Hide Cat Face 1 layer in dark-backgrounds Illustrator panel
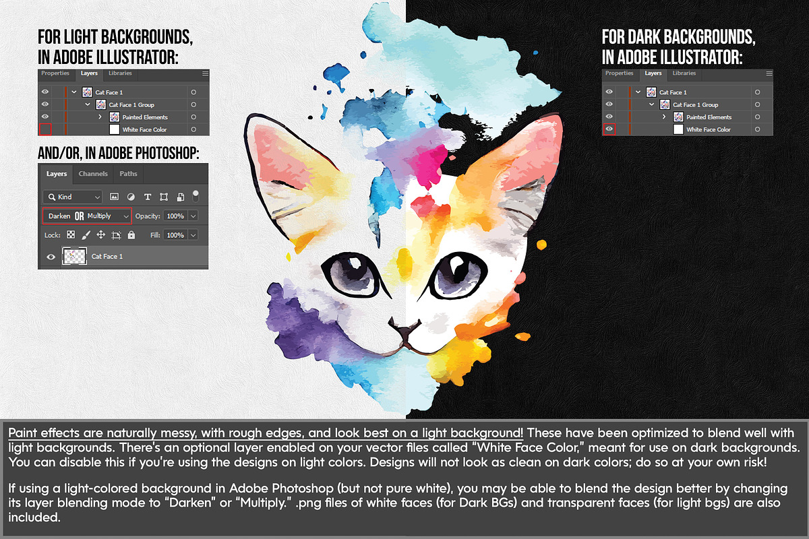The image size is (809, 539). (x=609, y=92)
